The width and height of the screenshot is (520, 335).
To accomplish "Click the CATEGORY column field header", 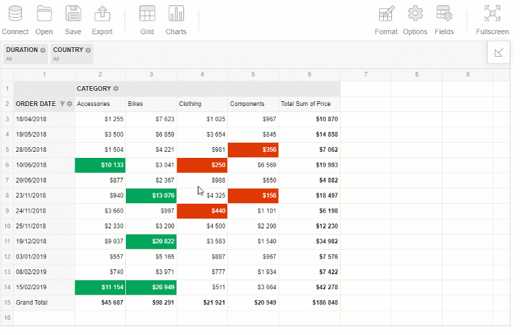I will click(x=94, y=88).
